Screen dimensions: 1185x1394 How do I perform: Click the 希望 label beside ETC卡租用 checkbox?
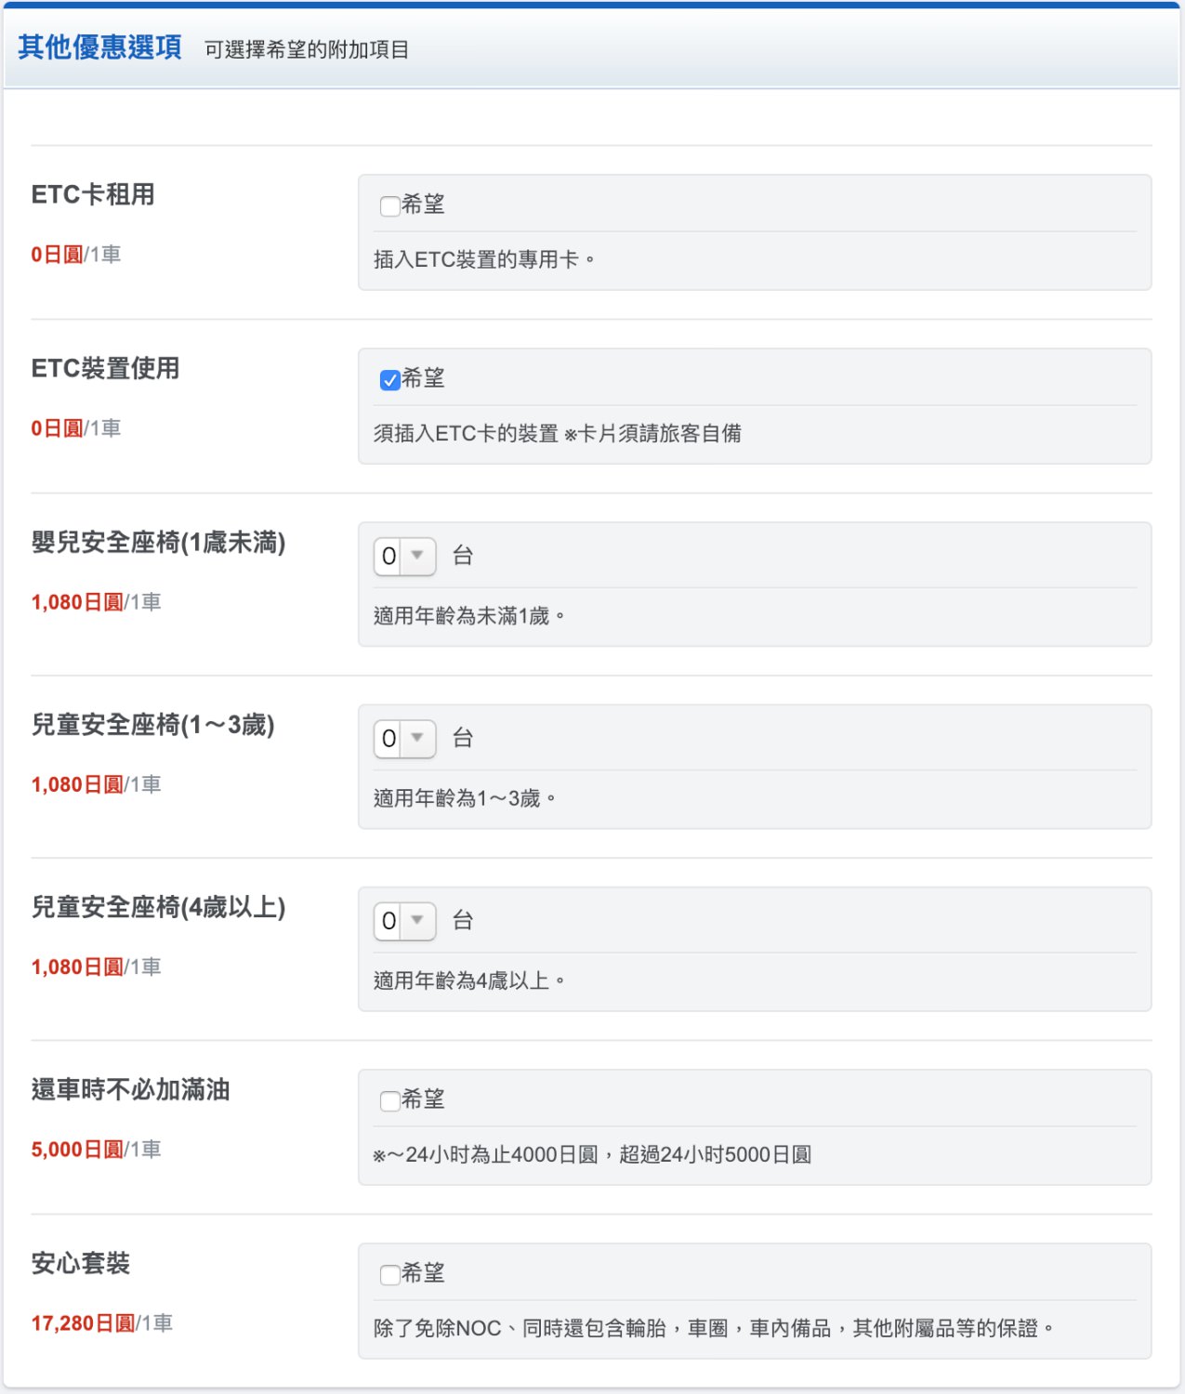[x=423, y=204]
